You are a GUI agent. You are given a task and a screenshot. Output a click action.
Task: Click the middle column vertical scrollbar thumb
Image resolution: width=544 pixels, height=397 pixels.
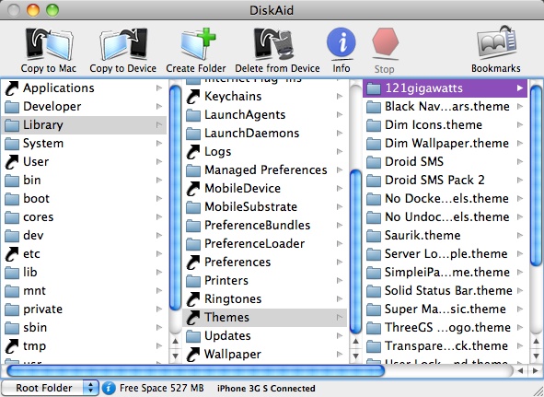[355, 251]
